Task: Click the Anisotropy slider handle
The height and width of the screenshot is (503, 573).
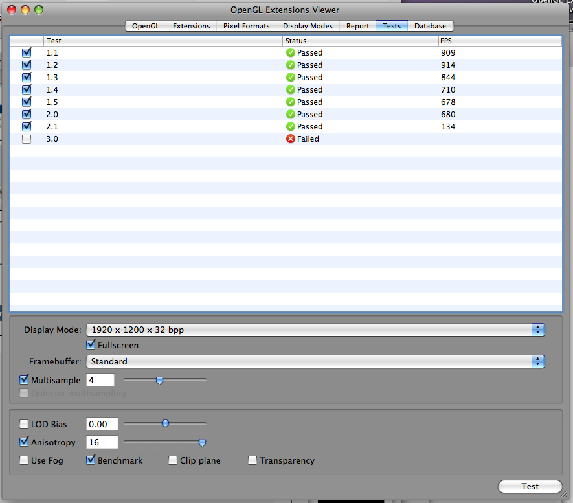Action: [x=202, y=443]
